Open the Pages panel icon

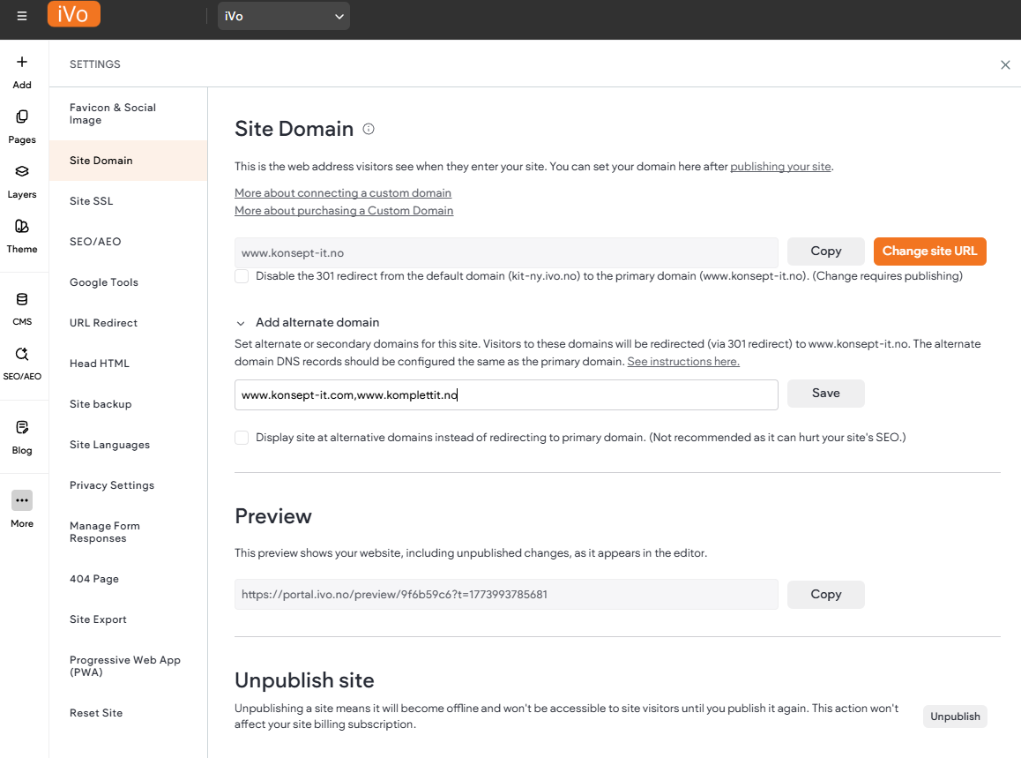click(22, 117)
